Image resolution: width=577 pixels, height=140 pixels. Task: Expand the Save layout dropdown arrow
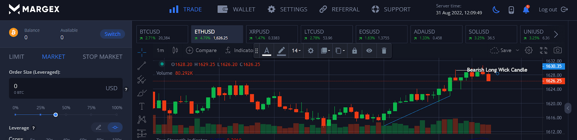517,50
